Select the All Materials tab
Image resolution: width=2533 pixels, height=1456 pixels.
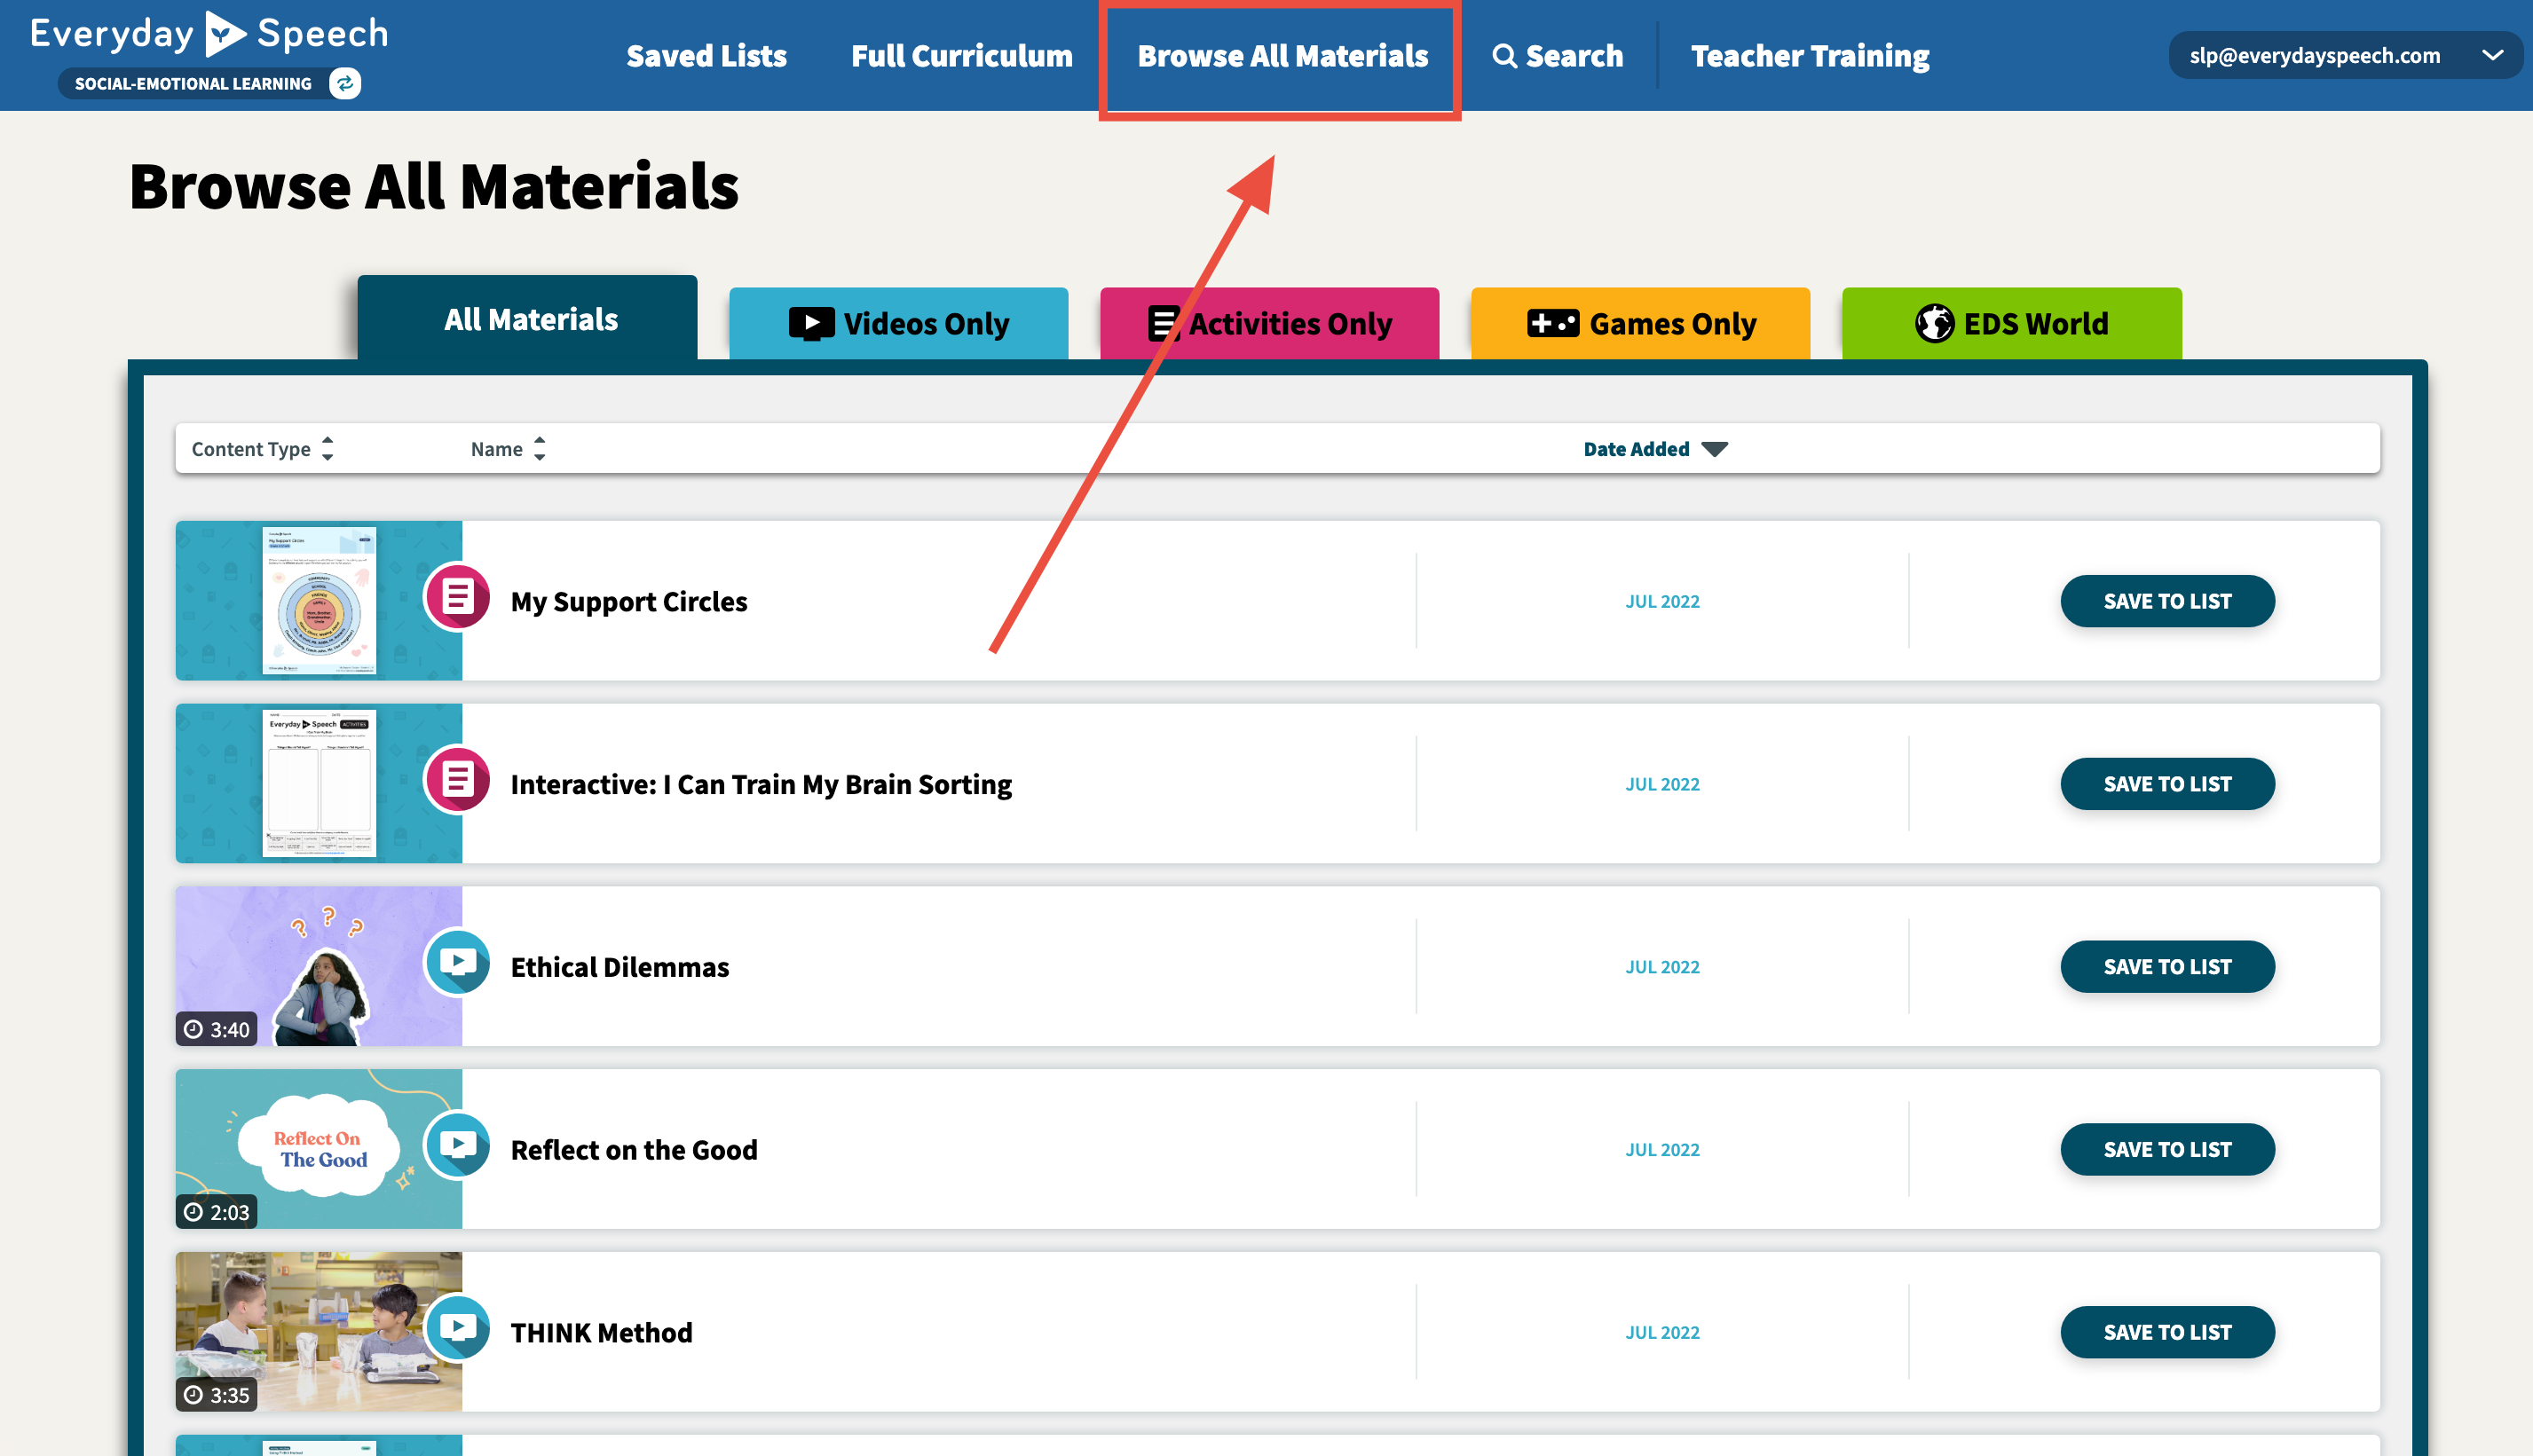tap(528, 318)
